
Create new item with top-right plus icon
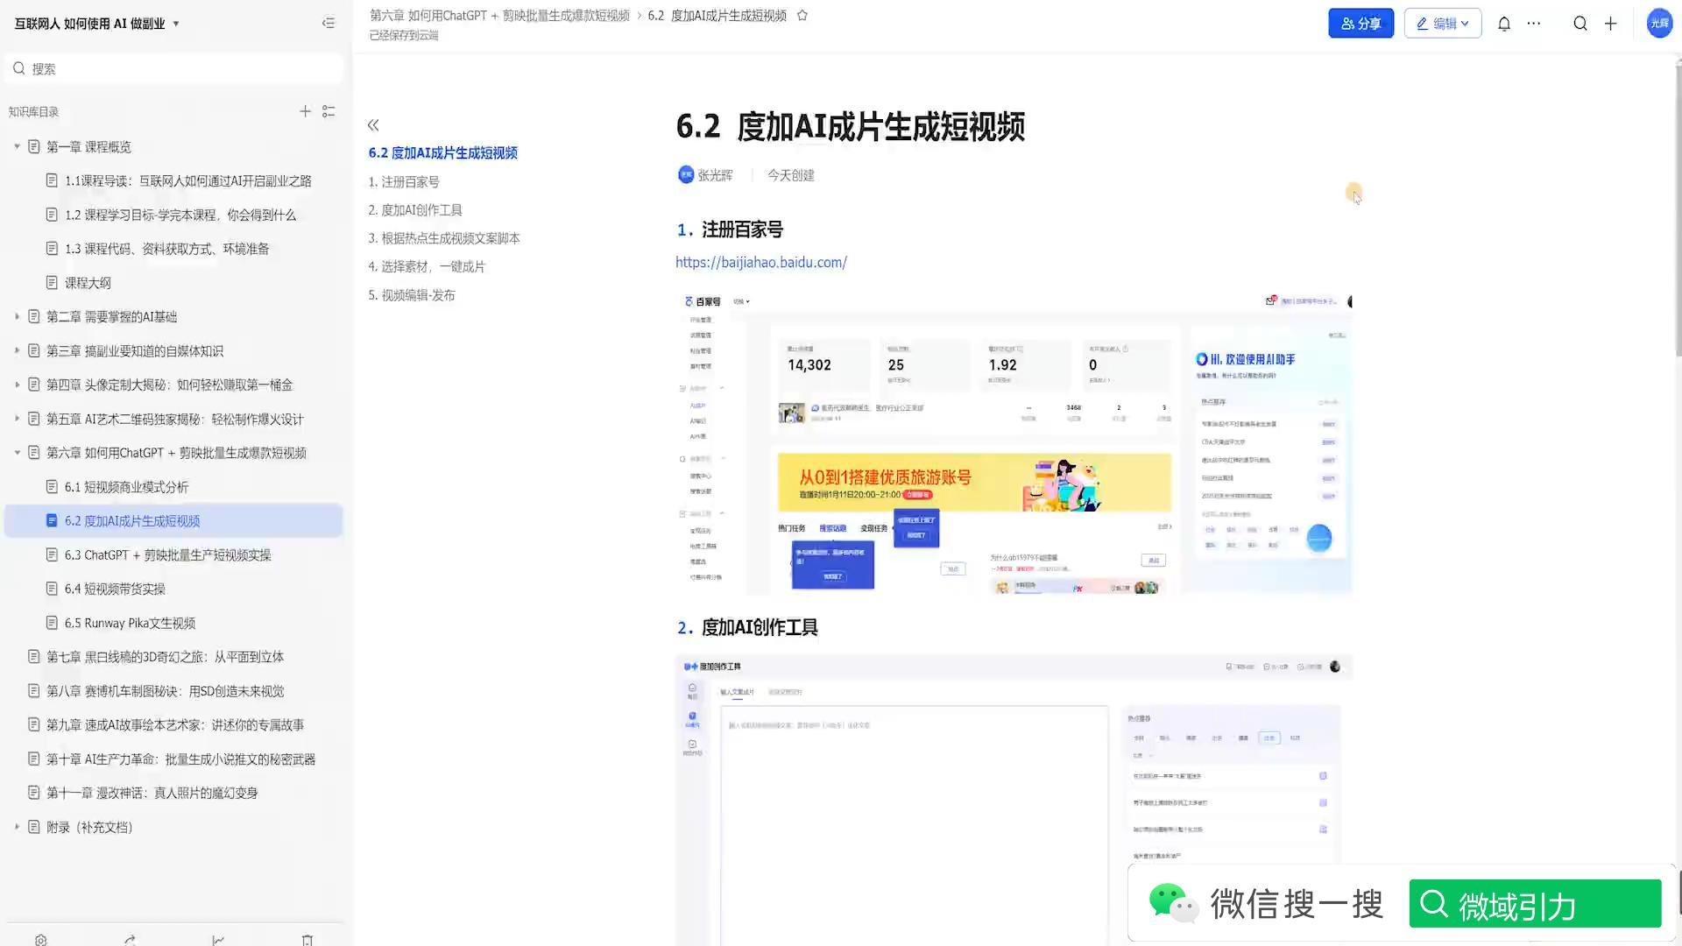click(x=1610, y=24)
